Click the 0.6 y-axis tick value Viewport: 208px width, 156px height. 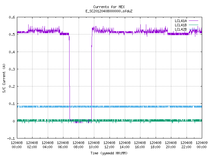click(x=12, y=17)
